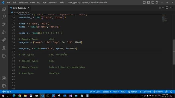Open Windows Start button
This screenshot has width=175, height=98.
[2, 96]
